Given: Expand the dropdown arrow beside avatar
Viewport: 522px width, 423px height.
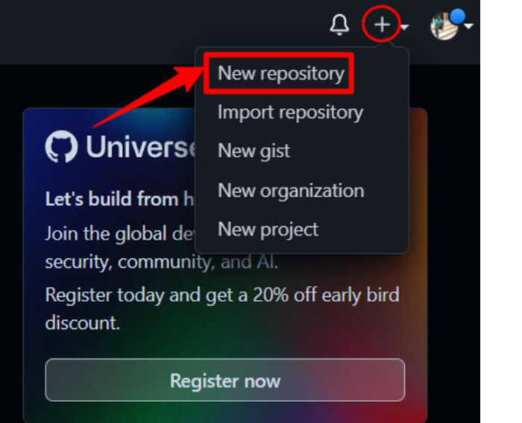Looking at the screenshot, I should 469,25.
